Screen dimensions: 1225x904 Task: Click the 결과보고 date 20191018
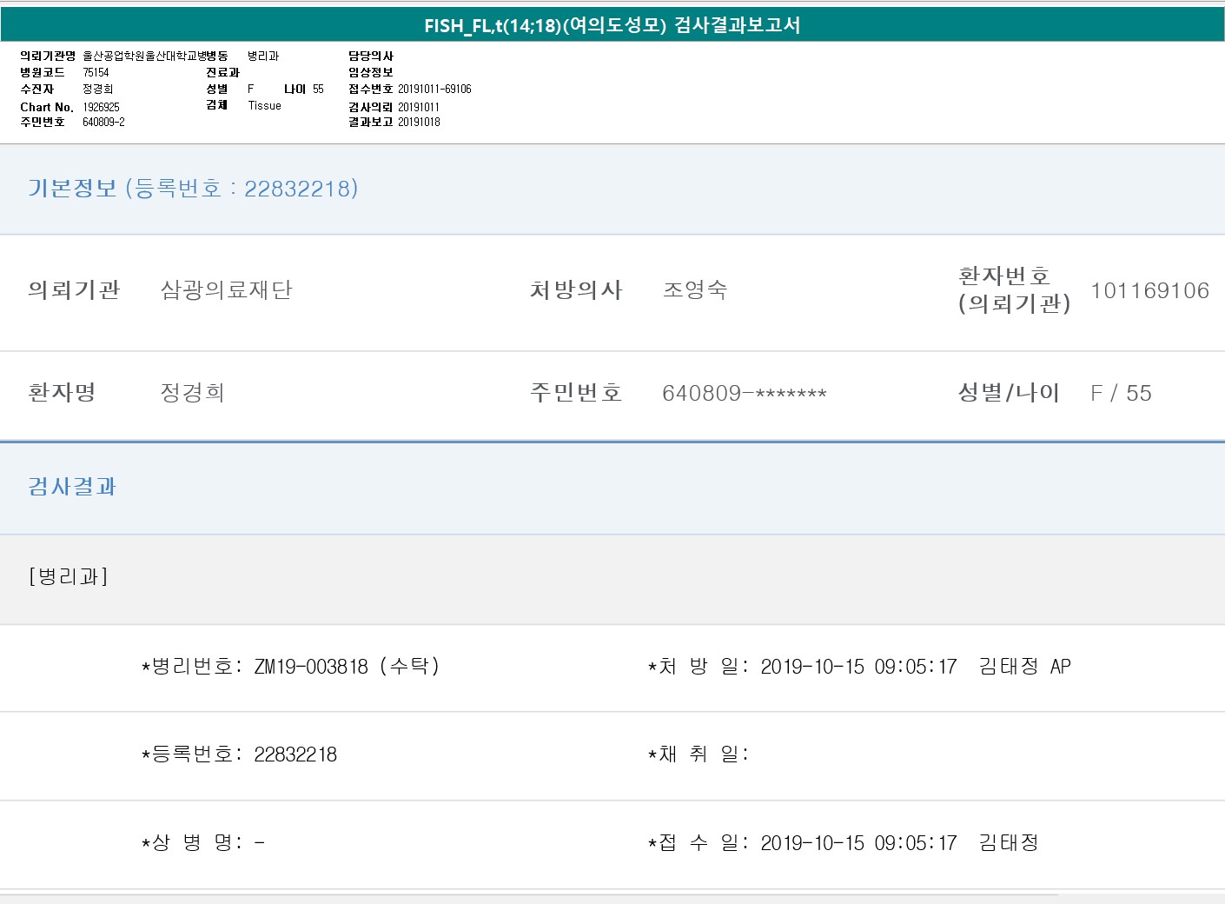pyautogui.click(x=419, y=122)
